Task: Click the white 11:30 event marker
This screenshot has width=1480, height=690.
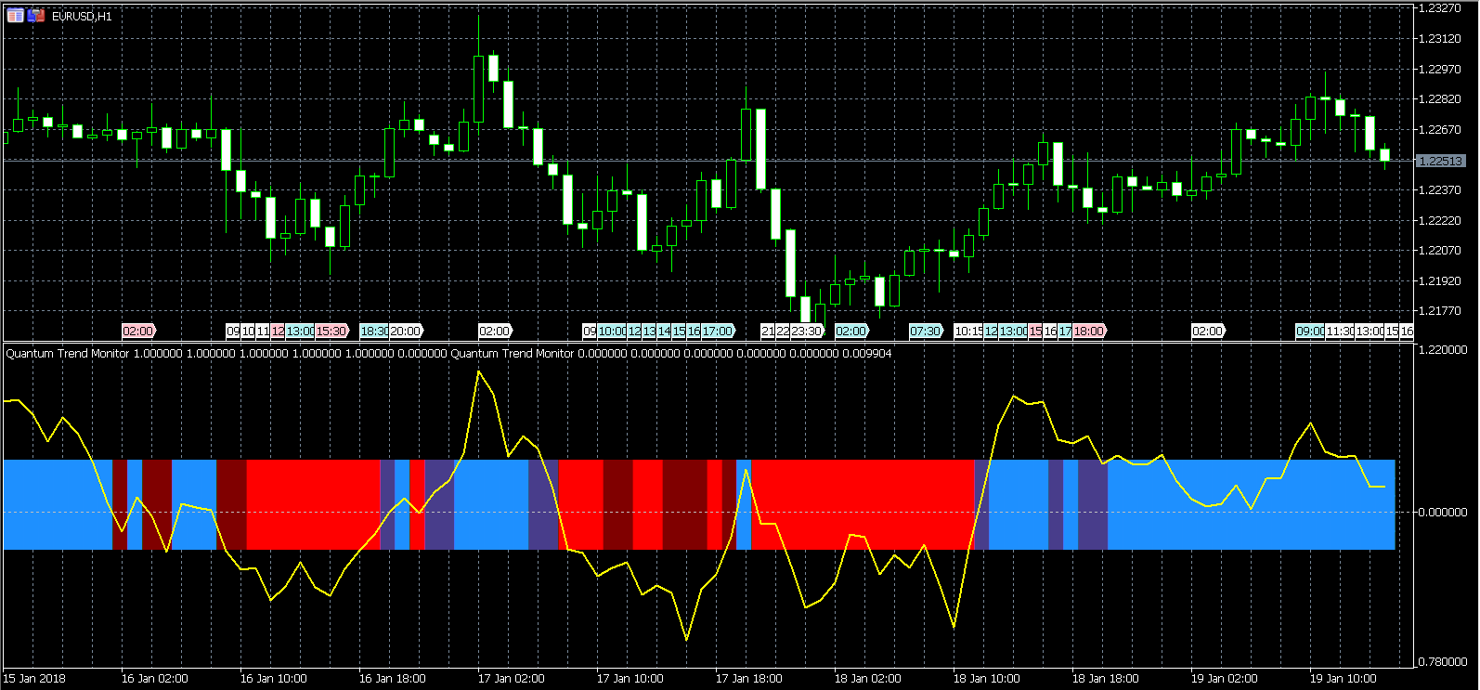Action: click(1339, 331)
